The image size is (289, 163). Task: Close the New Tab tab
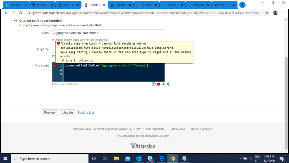(x=234, y=5)
